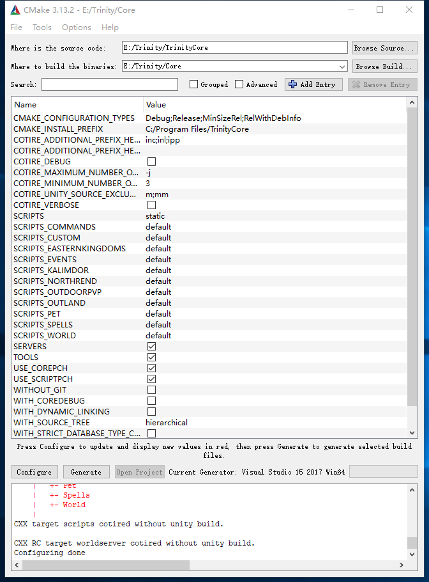Select the SCRIPTS_CUSTOM row name
Viewport: 429px width, 582px height.
tap(47, 237)
